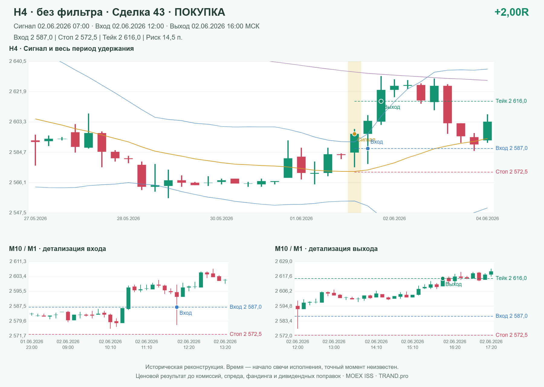Click the 'Тейк 2 616,0' label on H4 chart
The height and width of the screenshot is (387, 544).
[511, 101]
